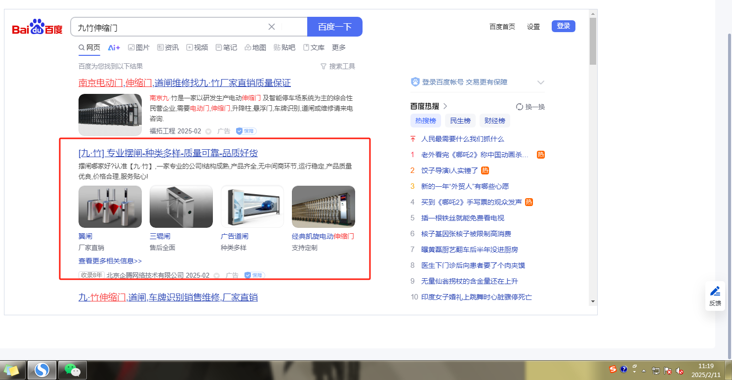Open result 九·竹伸缩门,道闸,车牌识别销售维修,厂家直销
732x380 pixels.
[x=168, y=297]
